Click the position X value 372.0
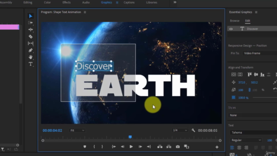 click(242, 82)
